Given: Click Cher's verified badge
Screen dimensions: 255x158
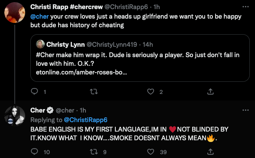Looking at the screenshot, I should (x=50, y=110).
